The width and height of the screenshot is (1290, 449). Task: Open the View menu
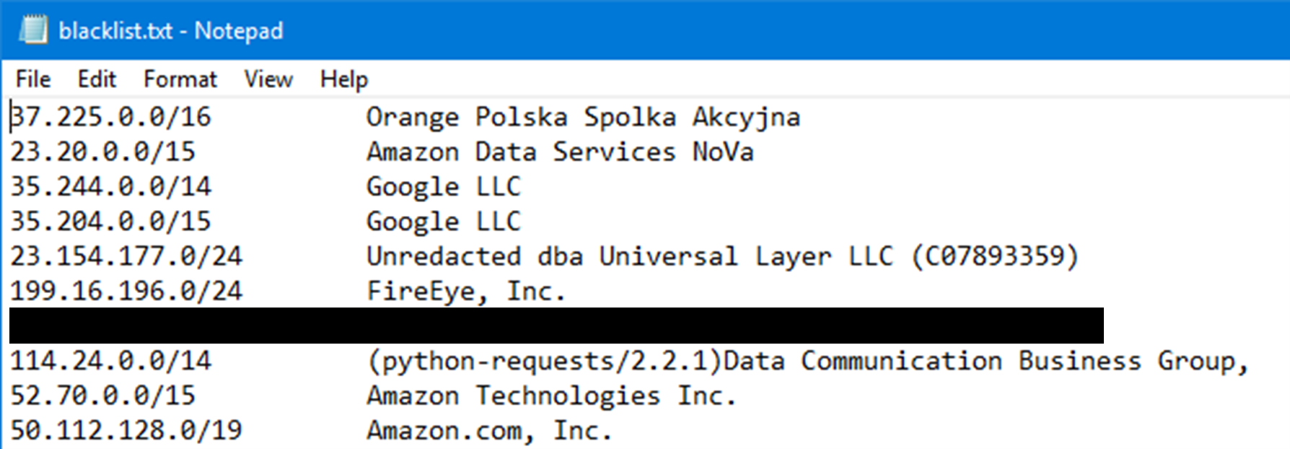click(268, 79)
